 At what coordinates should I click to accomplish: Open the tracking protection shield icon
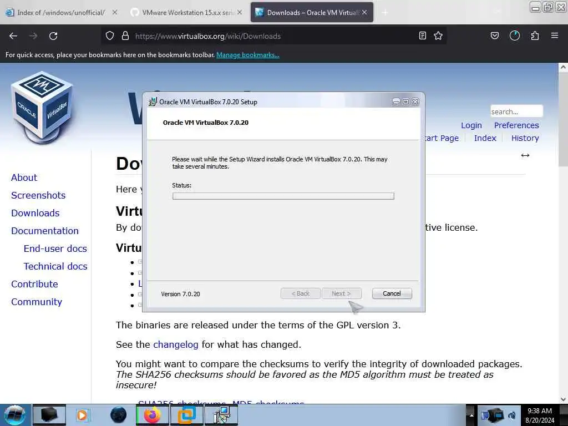(110, 36)
